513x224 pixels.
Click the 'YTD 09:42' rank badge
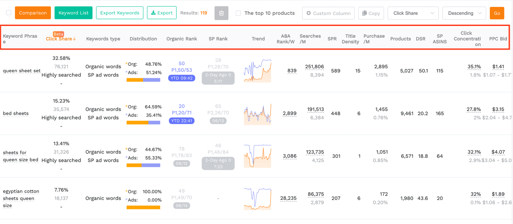coord(182,78)
